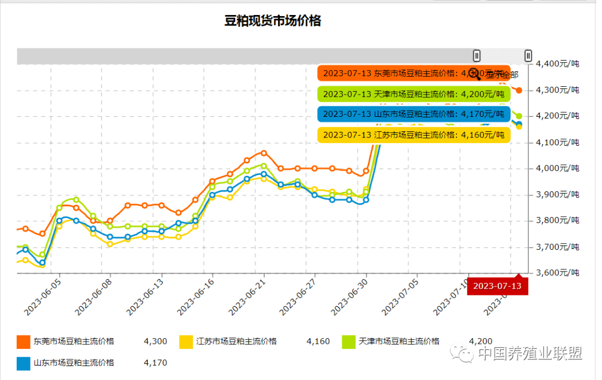Click the 2023-06-21 date axis label
This screenshot has width=602, height=380.
[247, 297]
